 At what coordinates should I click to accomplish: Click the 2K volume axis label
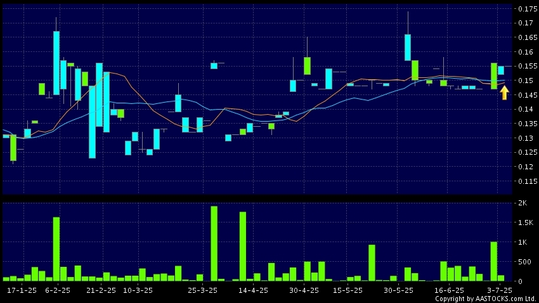pos(523,203)
